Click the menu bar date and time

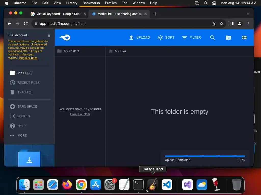(238, 3)
